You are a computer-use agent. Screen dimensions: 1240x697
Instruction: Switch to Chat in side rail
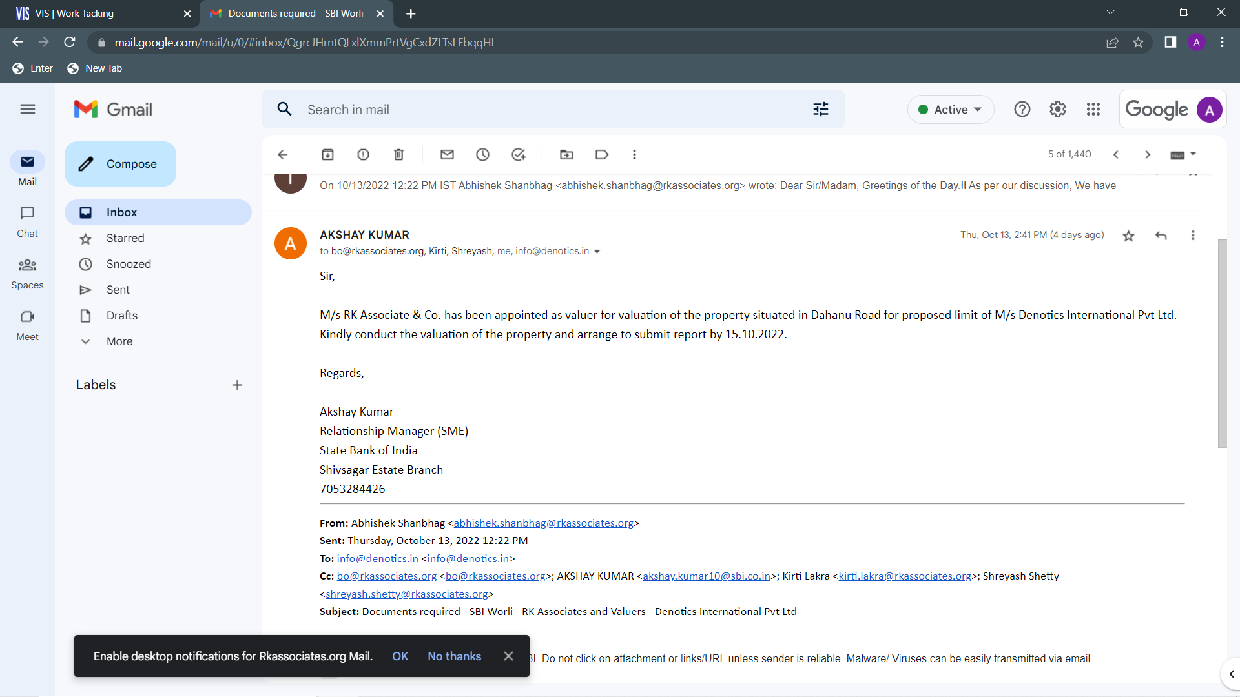pyautogui.click(x=27, y=221)
